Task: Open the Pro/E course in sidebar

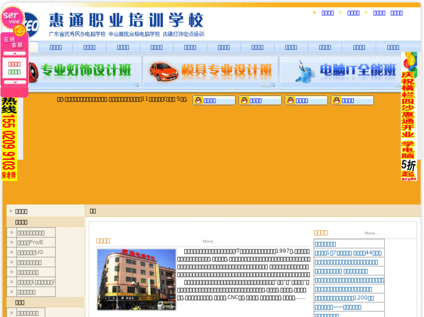Action: 30,243
